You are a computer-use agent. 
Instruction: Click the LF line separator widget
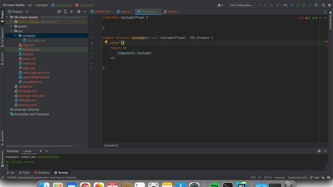260,178
